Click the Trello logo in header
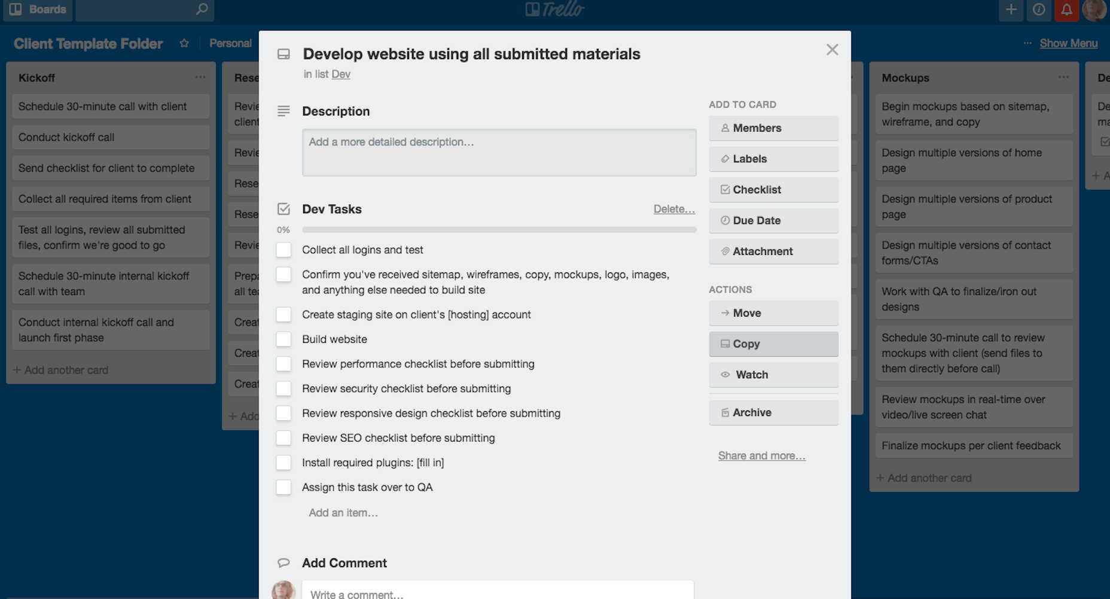Viewport: 1110px width, 599px height. (x=555, y=10)
